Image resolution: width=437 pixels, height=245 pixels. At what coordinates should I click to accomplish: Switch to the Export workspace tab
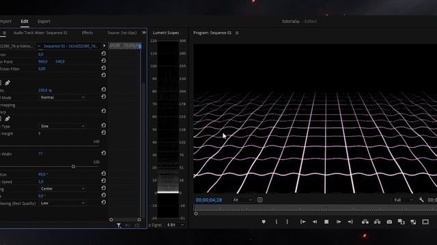[44, 21]
